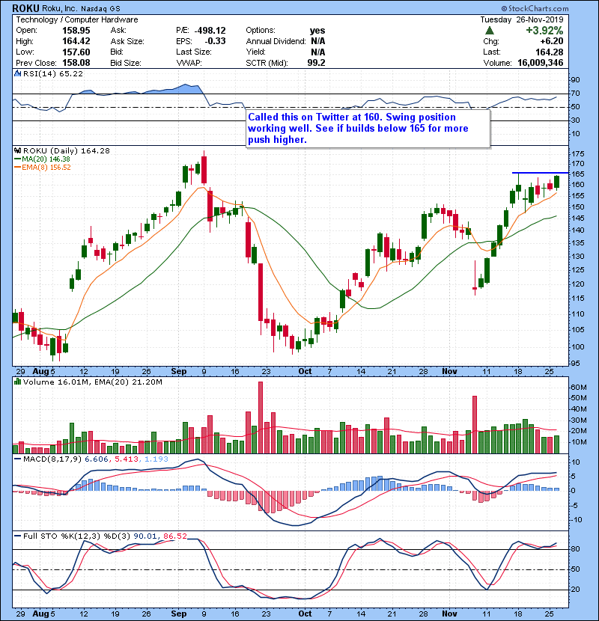Click the "ROKU (Daily) 164.28" chart label

(66, 151)
